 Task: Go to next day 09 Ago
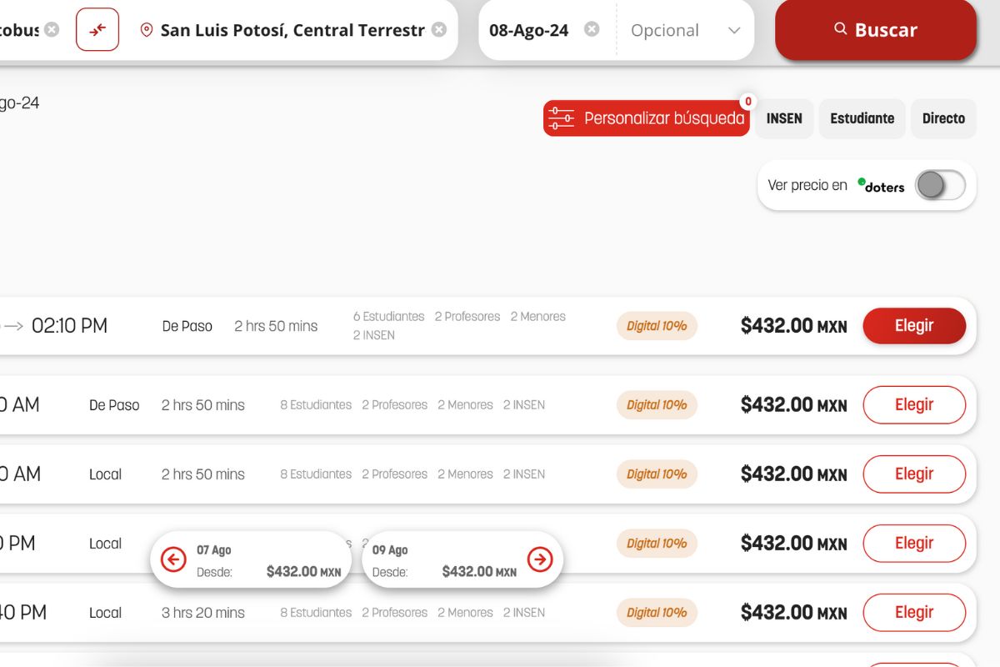[540, 559]
